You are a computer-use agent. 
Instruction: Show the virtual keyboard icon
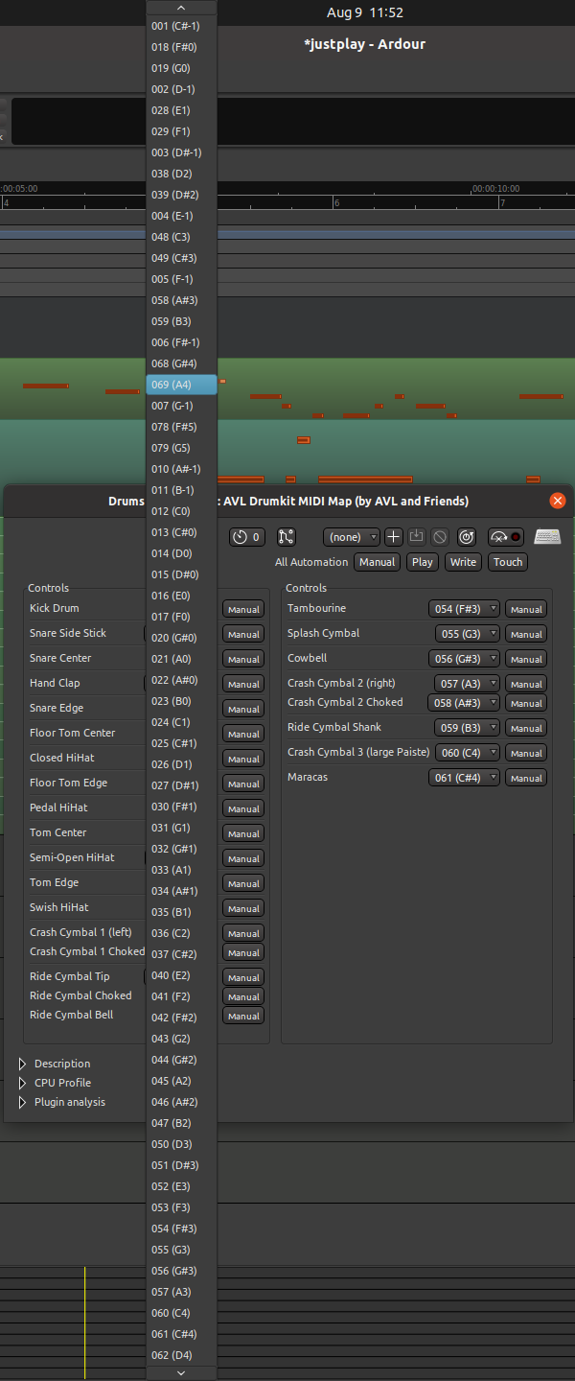pyautogui.click(x=547, y=537)
